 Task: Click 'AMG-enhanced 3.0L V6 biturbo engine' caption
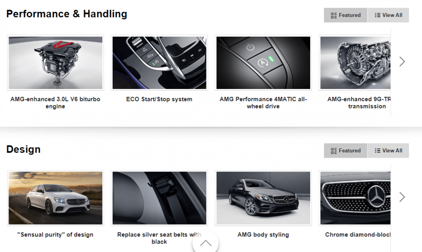tap(55, 103)
